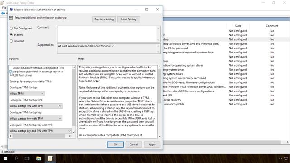Click Cancel in the policy dialog

pos(134,144)
